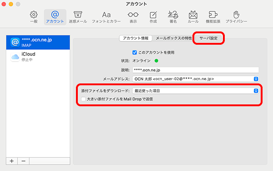Uncheck このアカウントを使用 checkbox
The height and width of the screenshot is (171, 273).
coord(135,52)
